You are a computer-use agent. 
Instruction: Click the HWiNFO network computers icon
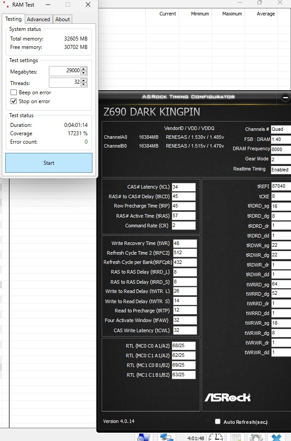(166, 437)
